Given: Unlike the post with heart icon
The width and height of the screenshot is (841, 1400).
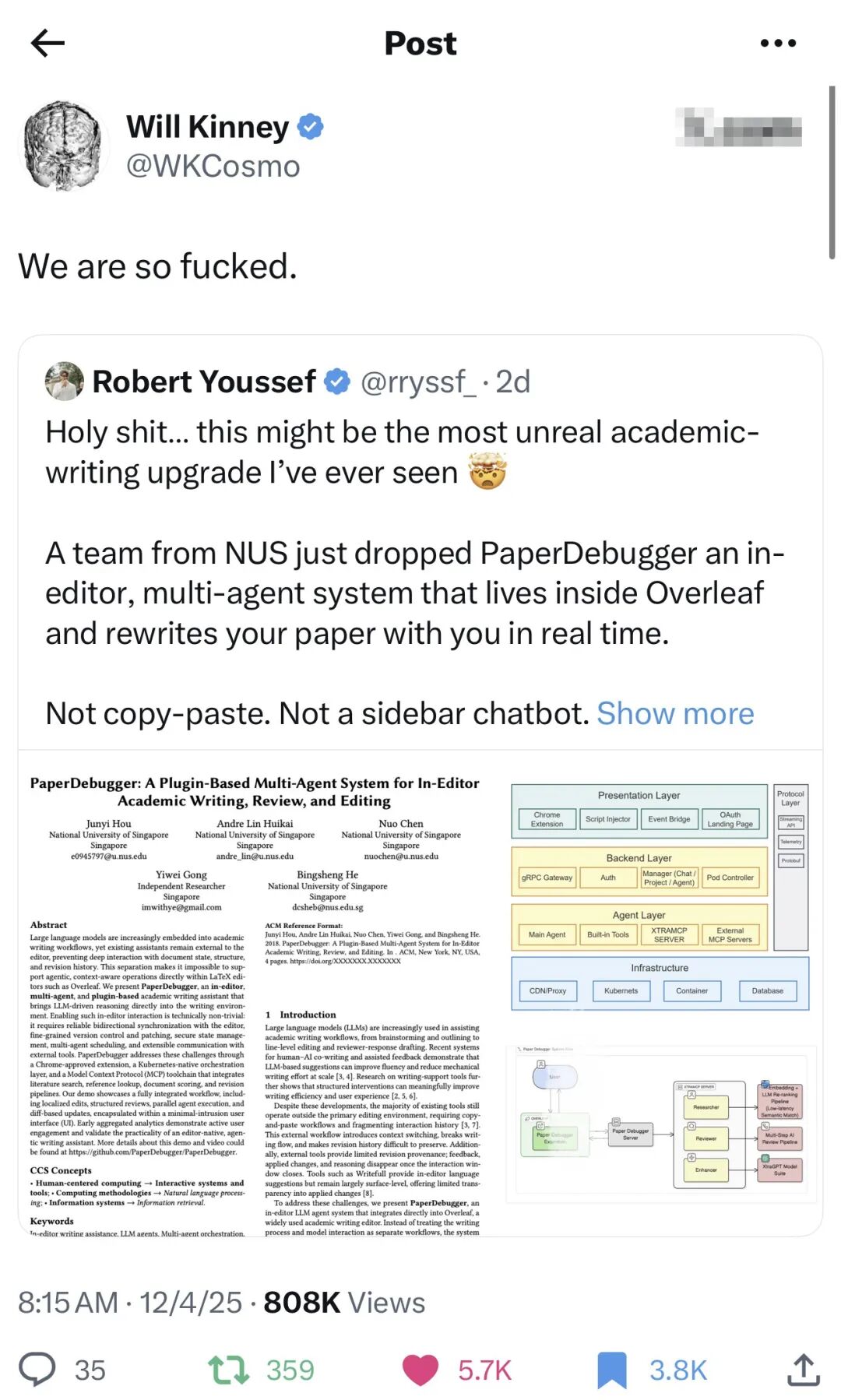Looking at the screenshot, I should [420, 1370].
